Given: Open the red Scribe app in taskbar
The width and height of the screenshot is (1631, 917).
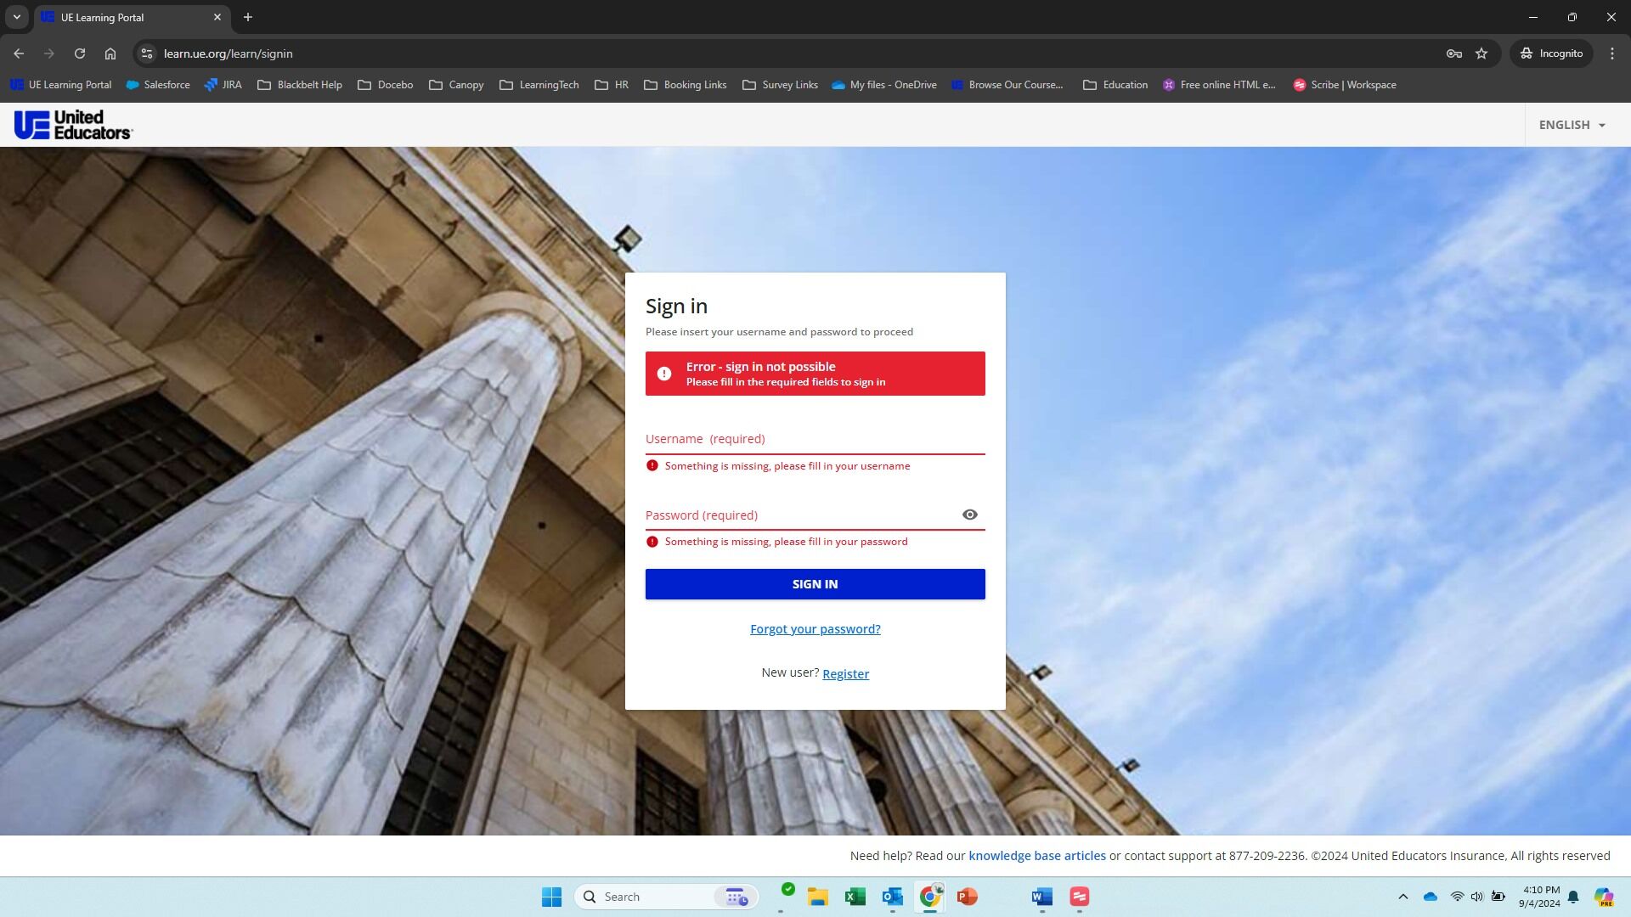Looking at the screenshot, I should pyautogui.click(x=1079, y=897).
